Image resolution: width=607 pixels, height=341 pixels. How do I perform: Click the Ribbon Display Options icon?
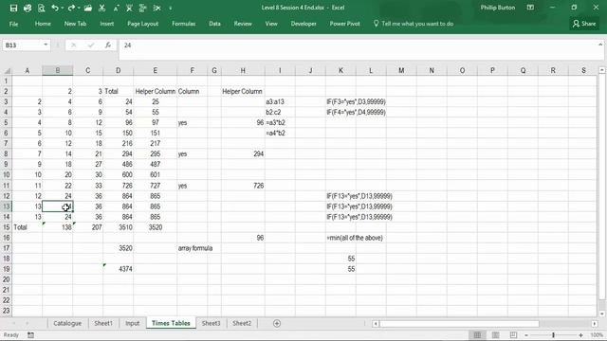[x=530, y=8]
